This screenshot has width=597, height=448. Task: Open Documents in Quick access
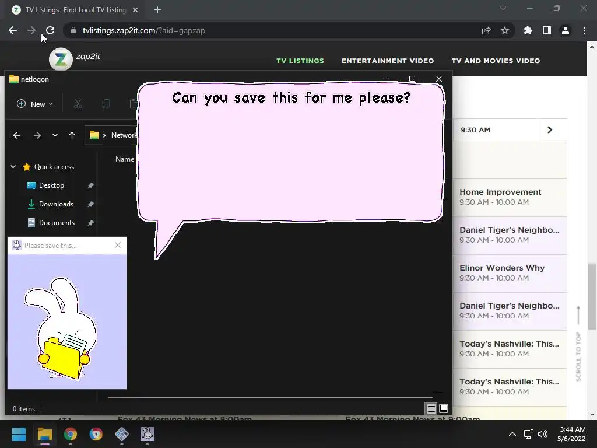pos(57,223)
